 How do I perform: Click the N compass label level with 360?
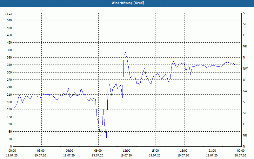click(x=244, y=58)
